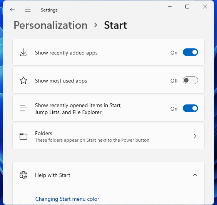The height and width of the screenshot is (205, 217).
Task: Collapse the Help with Start section
Action: tap(195, 175)
